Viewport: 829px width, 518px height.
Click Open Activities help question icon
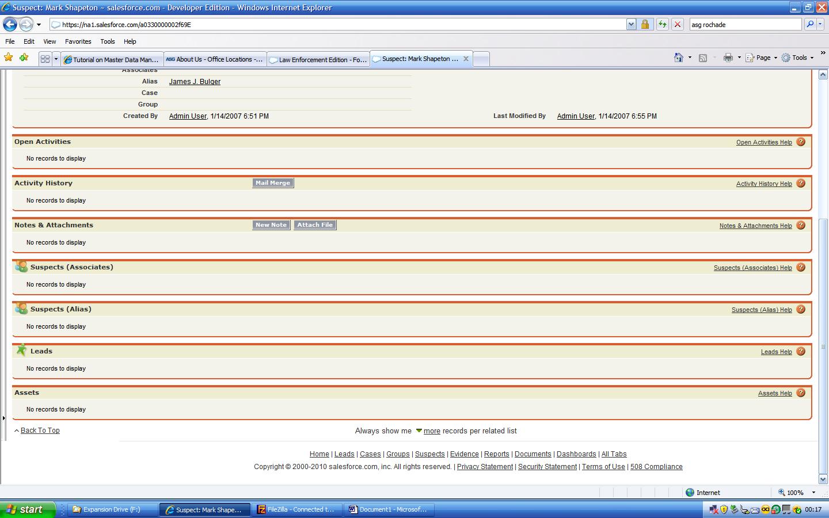(801, 142)
